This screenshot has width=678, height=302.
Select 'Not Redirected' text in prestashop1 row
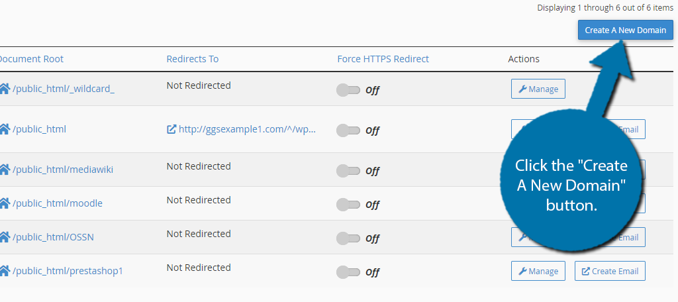pos(199,268)
